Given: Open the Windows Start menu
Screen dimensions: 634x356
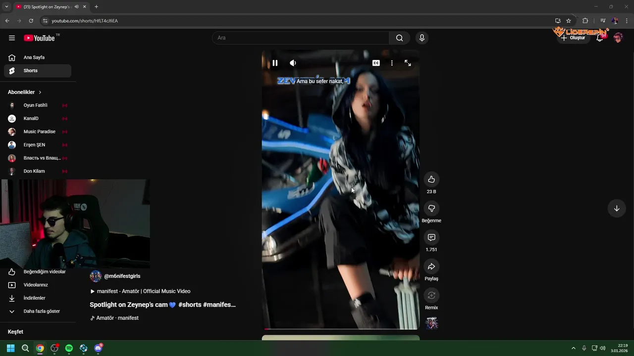Looking at the screenshot, I should (x=10, y=348).
